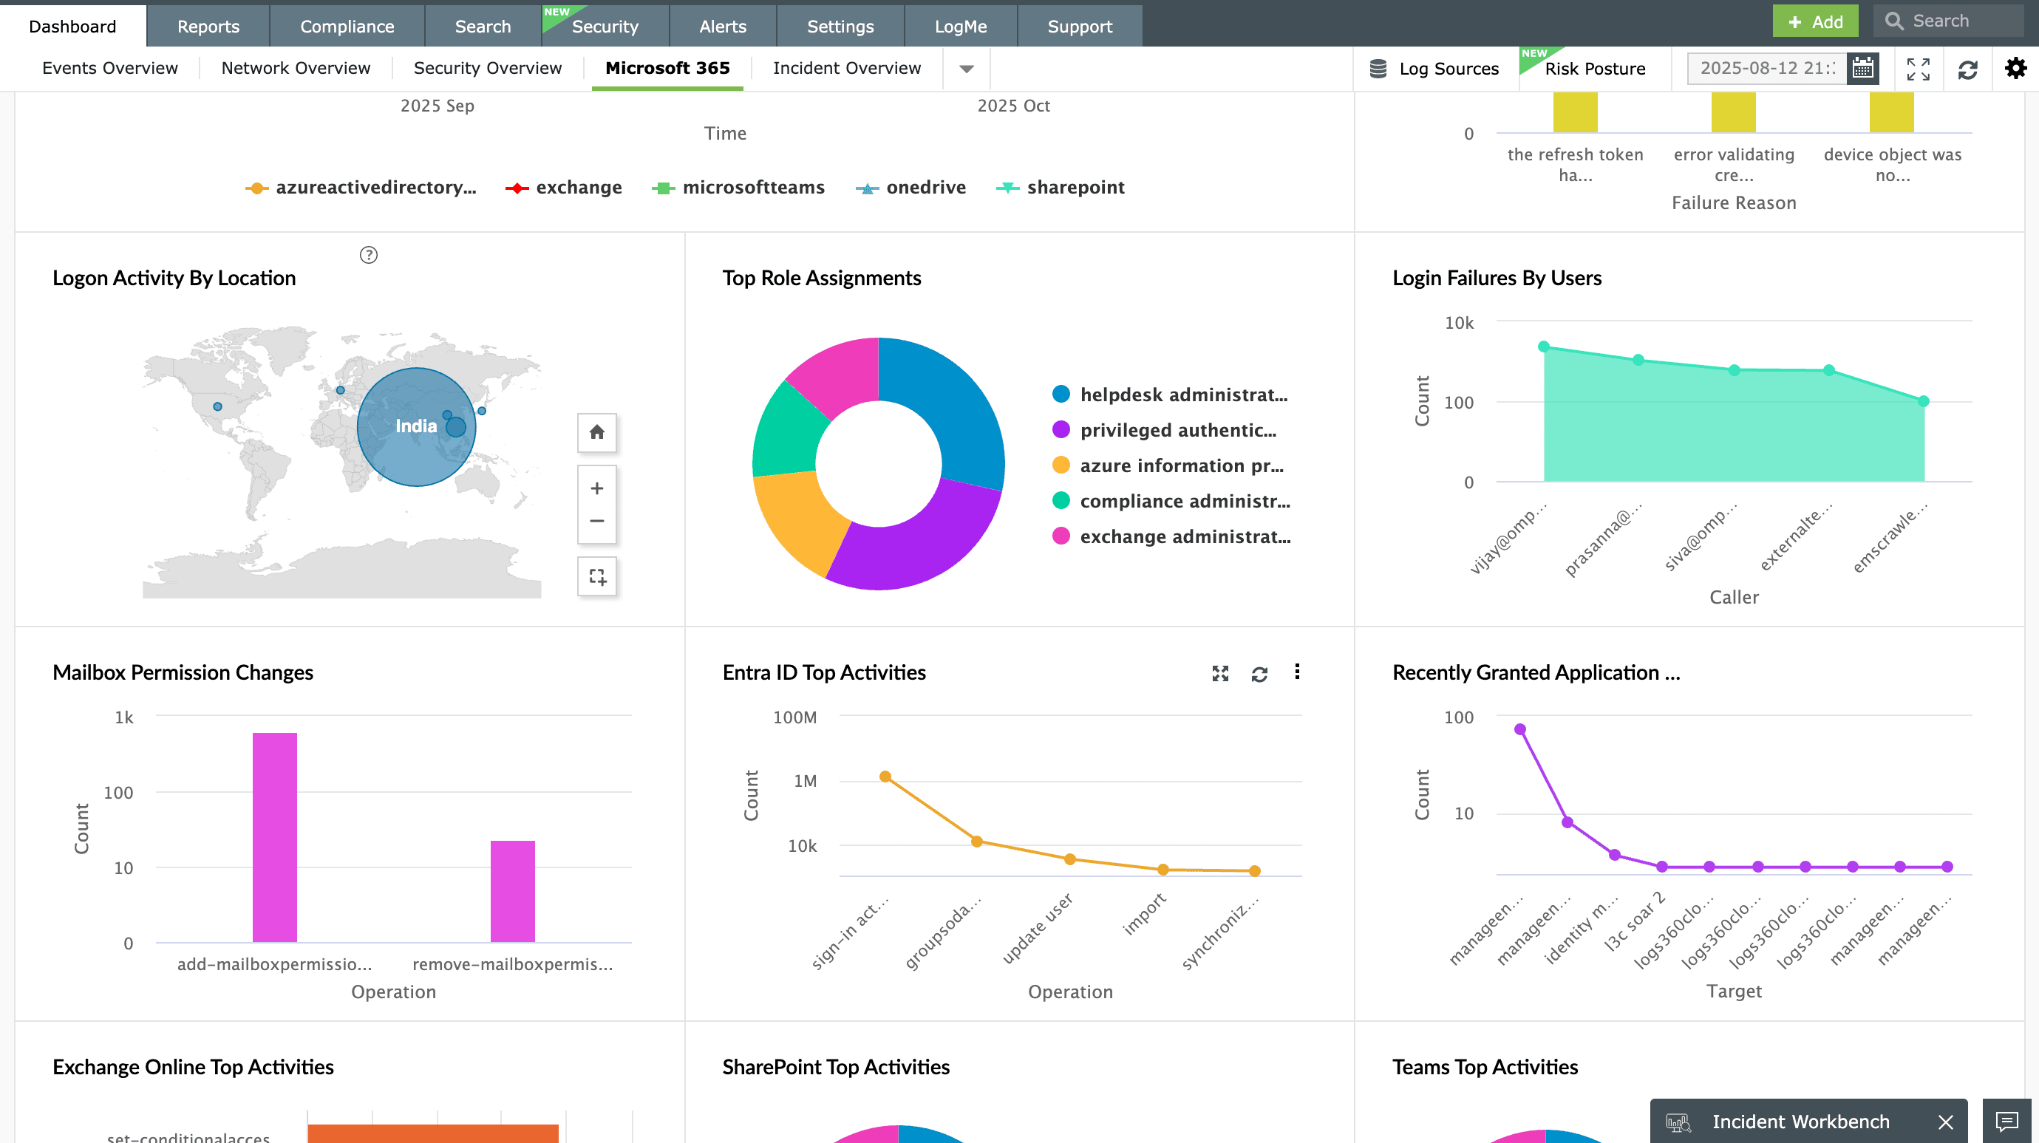Open Risk Posture page
This screenshot has width=2039, height=1143.
[x=1594, y=69]
